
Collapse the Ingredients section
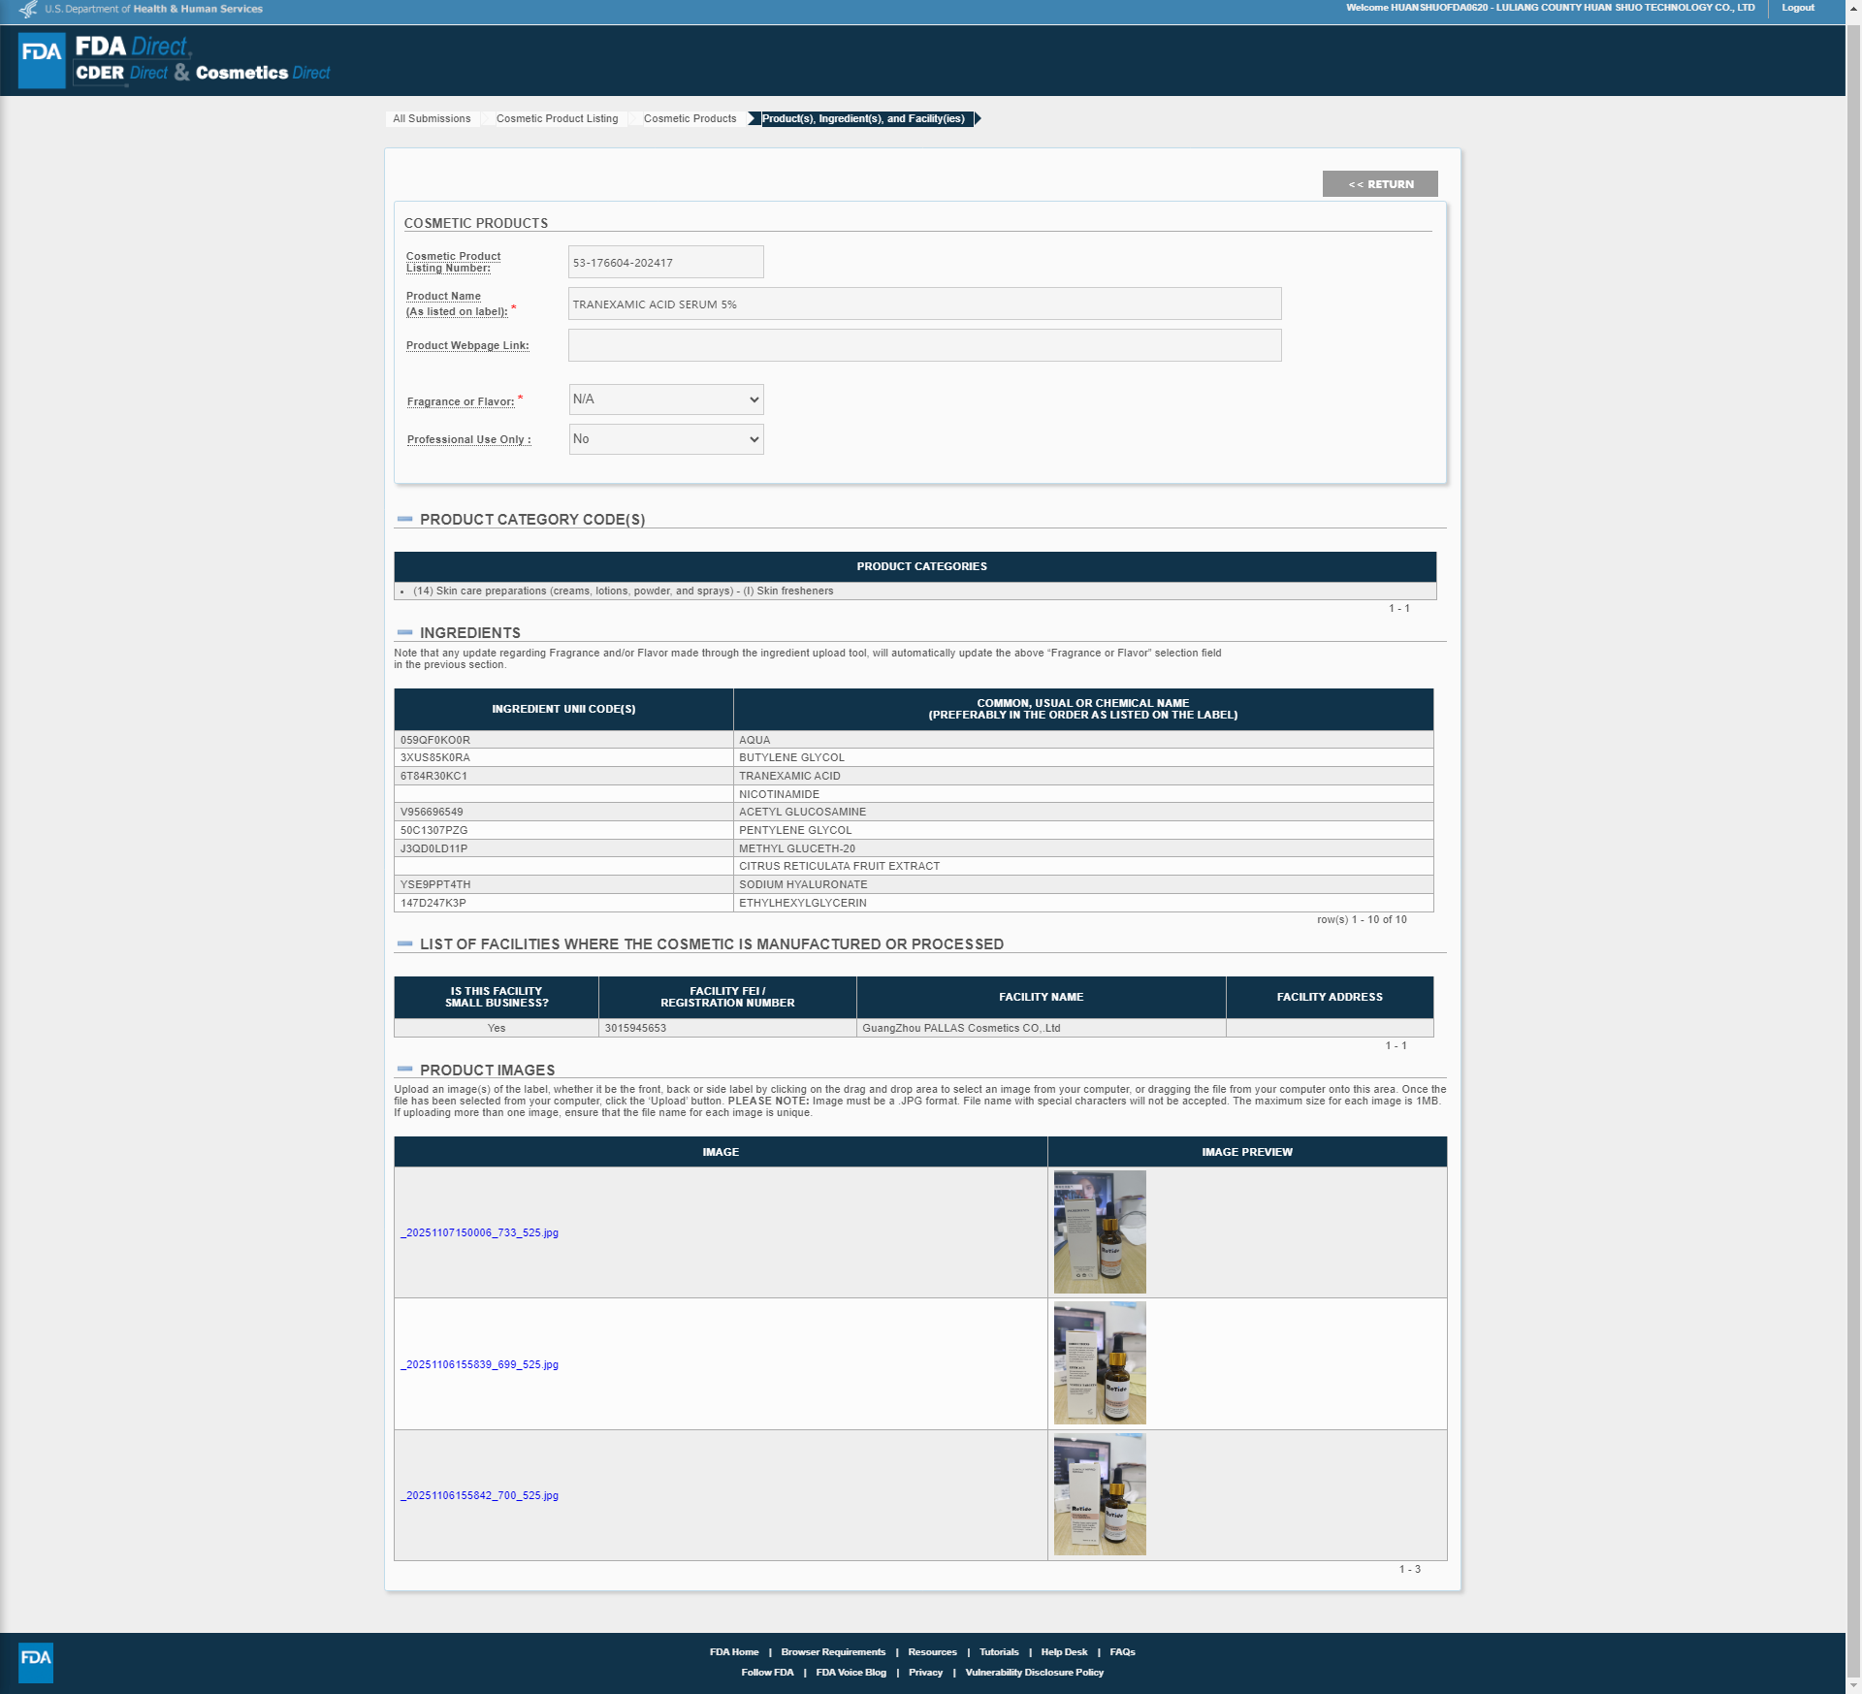[404, 632]
